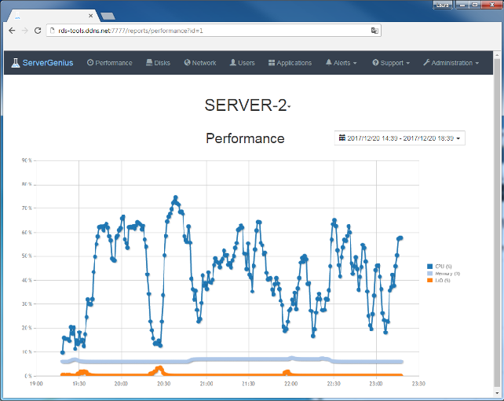This screenshot has width=504, height=401.
Task: Click the ServerGenius flask logo icon
Action: (16, 63)
